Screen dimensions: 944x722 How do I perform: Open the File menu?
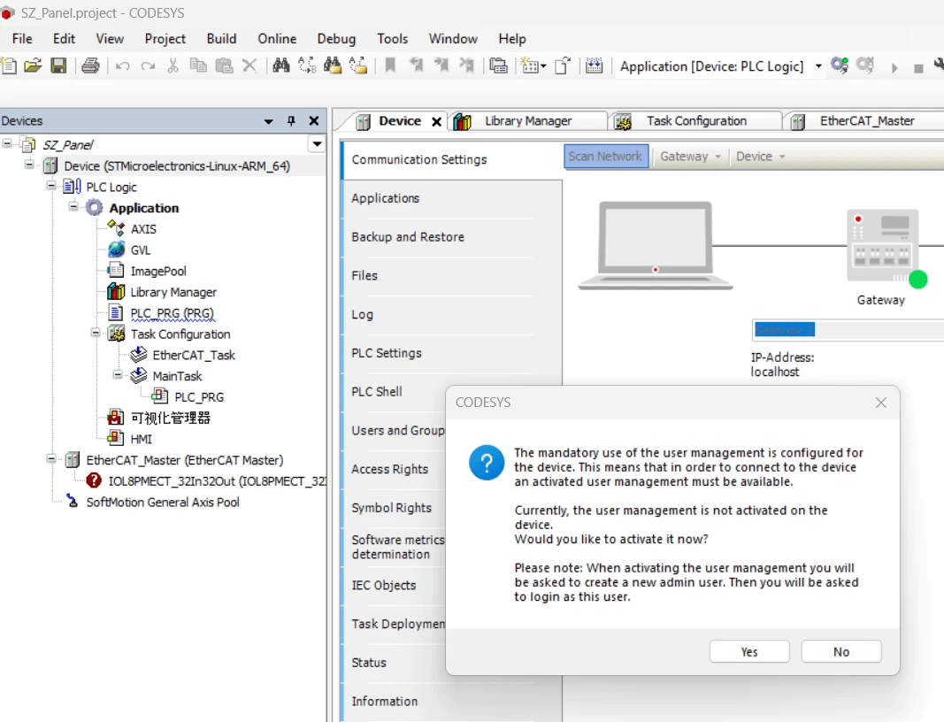[x=22, y=39]
